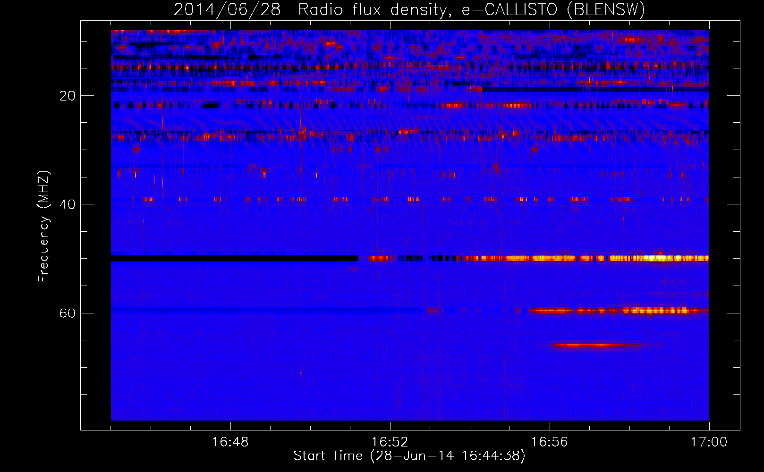The width and height of the screenshot is (764, 472).
Task: Click the 20 MHz frequency tick label
Action: [x=68, y=96]
